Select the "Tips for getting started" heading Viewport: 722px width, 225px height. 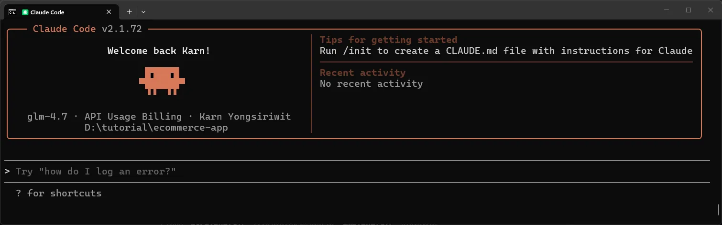[388, 40]
